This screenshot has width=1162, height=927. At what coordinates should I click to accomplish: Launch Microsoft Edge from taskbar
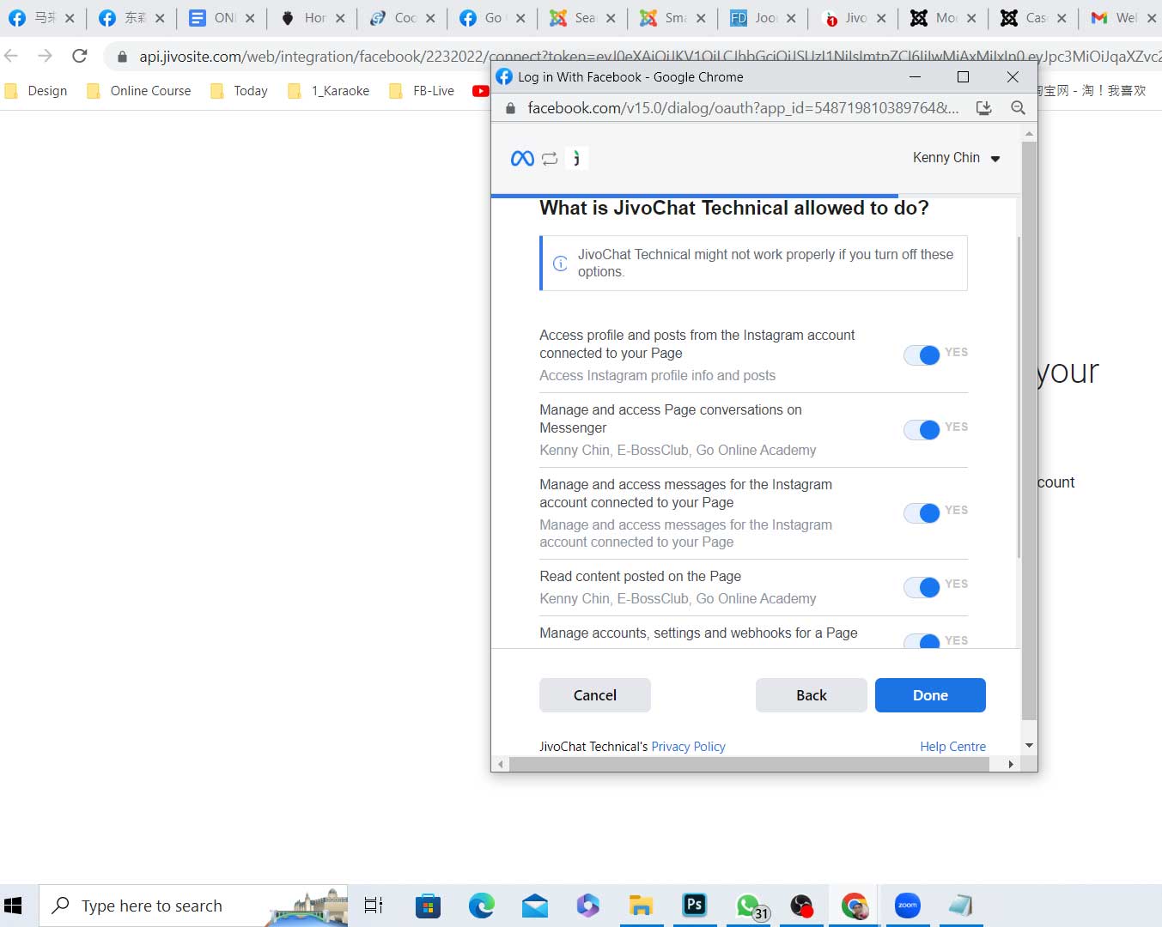point(482,906)
